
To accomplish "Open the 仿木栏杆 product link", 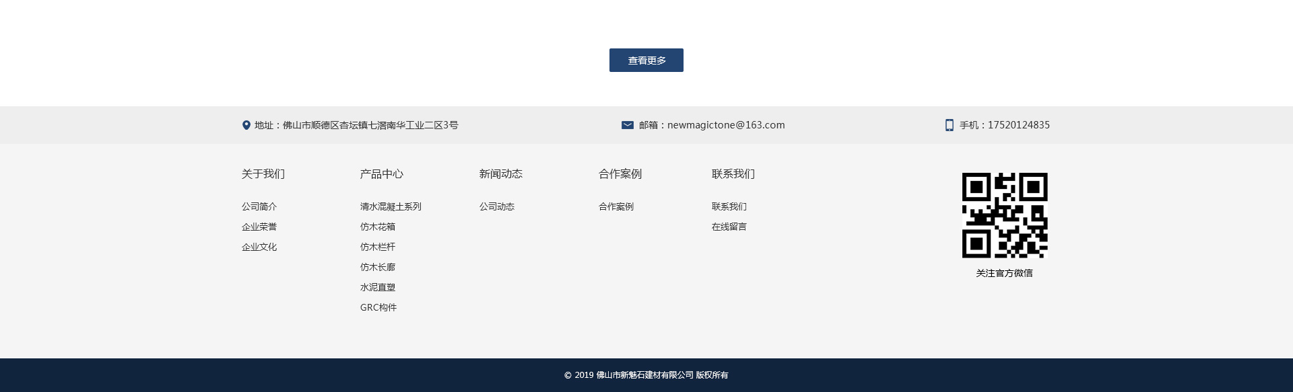I will [x=378, y=247].
